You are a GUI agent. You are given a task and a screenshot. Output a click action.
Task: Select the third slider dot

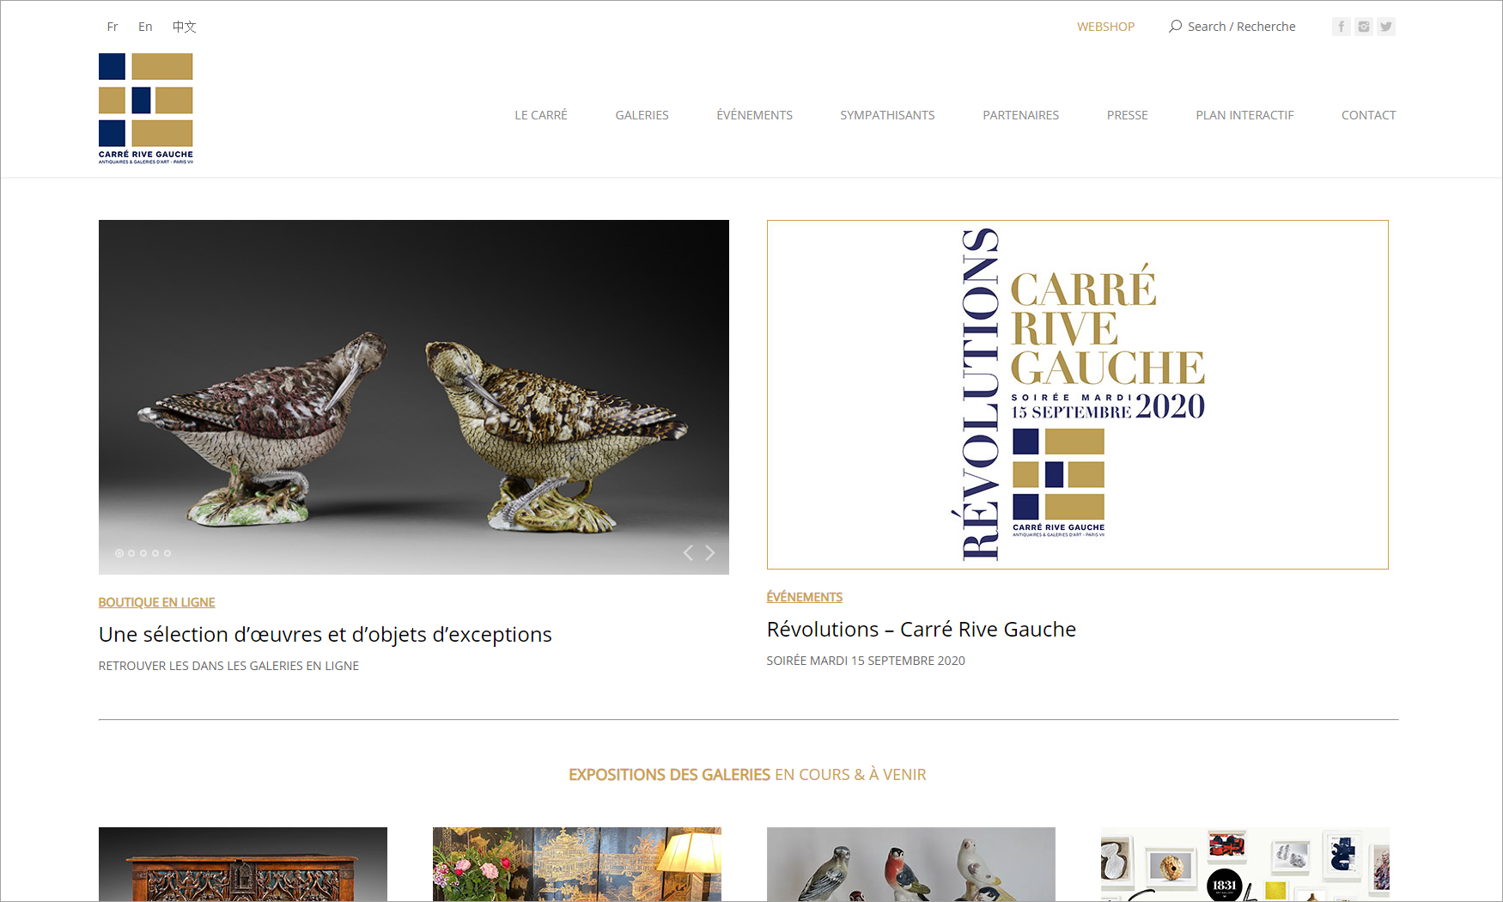(x=143, y=553)
